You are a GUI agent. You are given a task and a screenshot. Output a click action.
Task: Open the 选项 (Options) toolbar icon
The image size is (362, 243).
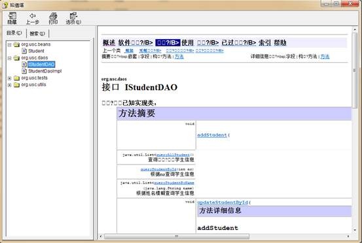pos(73,16)
